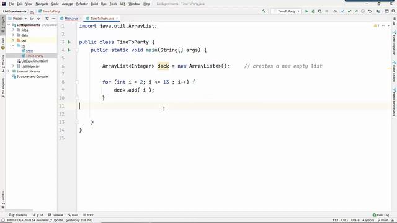Open the Build tool window

(x=73, y=215)
